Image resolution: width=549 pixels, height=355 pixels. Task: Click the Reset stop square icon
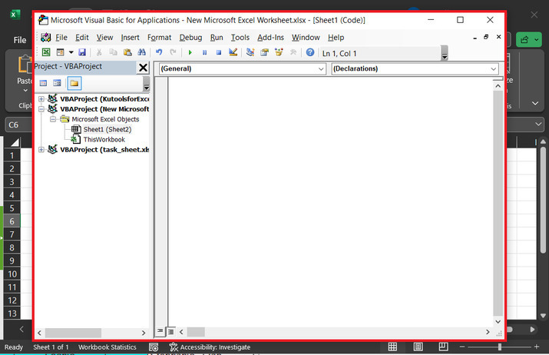coord(219,52)
